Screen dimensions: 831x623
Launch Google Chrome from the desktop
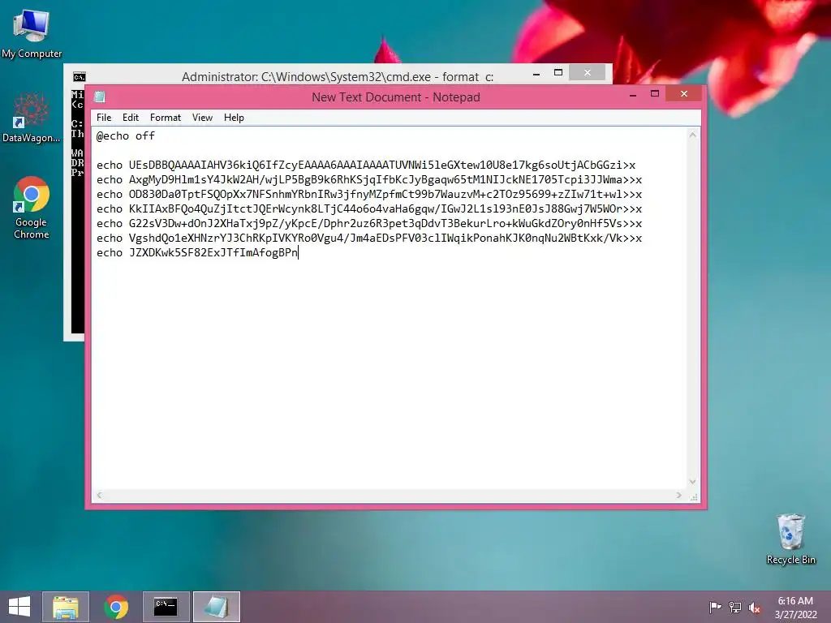pos(32,207)
